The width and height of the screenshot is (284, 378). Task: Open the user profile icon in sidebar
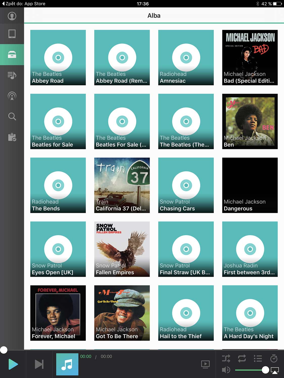pyautogui.click(x=12, y=16)
